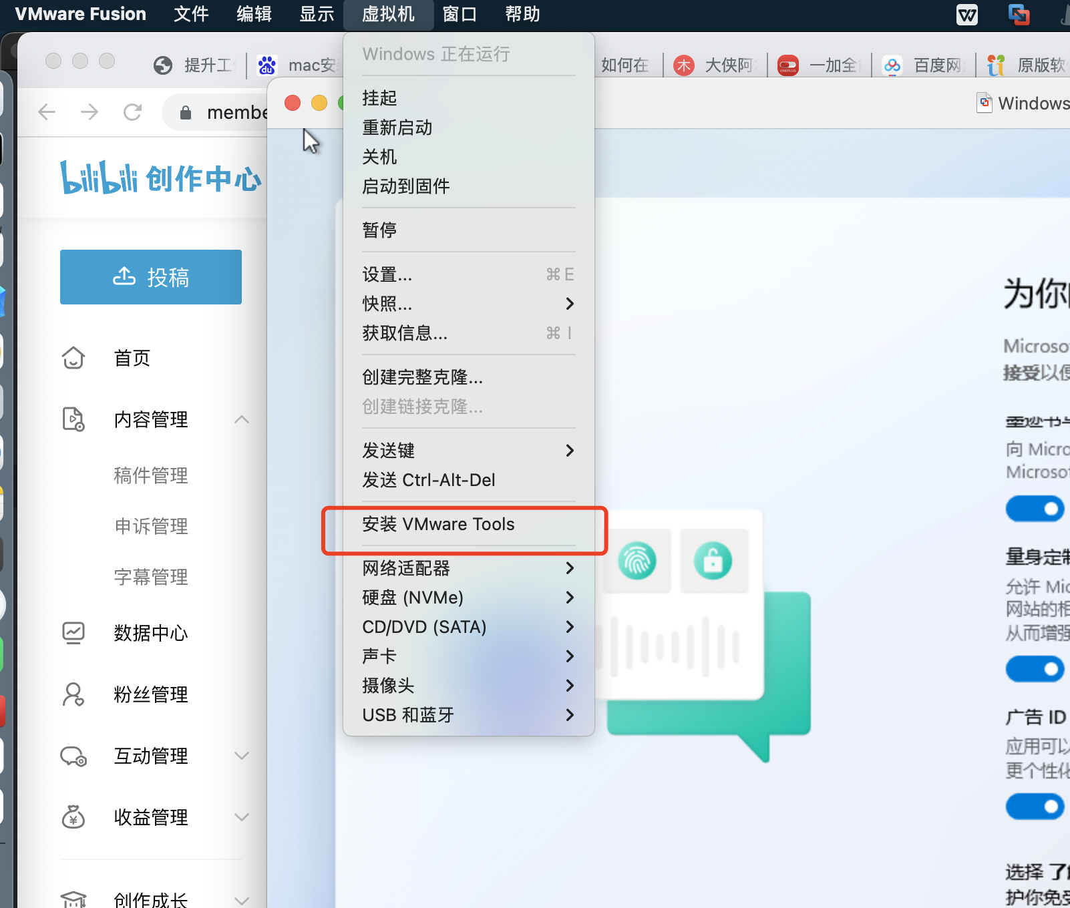Expand the 互动管理 section chevron
The height and width of the screenshot is (908, 1070).
click(242, 756)
